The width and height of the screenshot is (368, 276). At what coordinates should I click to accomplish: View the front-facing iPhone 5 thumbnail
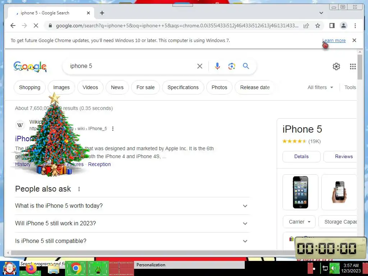(300, 192)
